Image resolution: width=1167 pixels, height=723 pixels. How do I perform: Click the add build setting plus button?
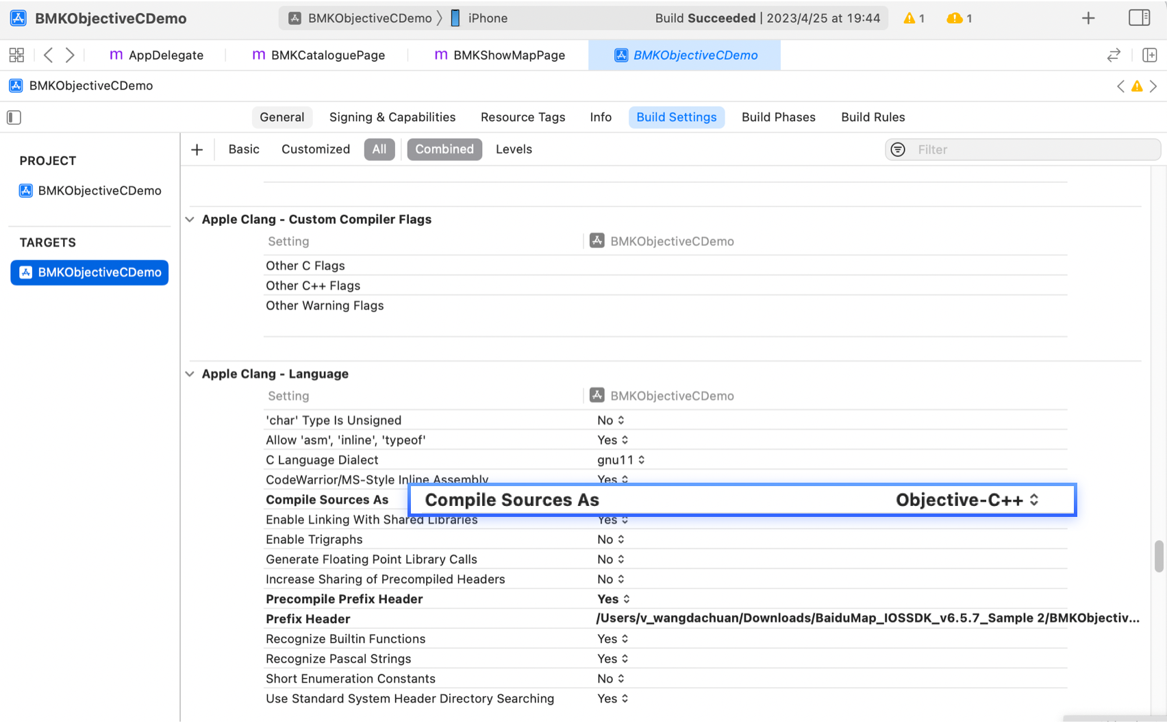tap(197, 149)
